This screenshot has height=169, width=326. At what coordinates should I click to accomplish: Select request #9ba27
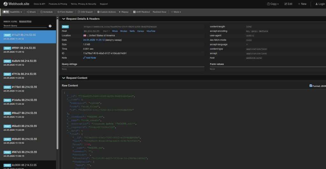point(28,115)
